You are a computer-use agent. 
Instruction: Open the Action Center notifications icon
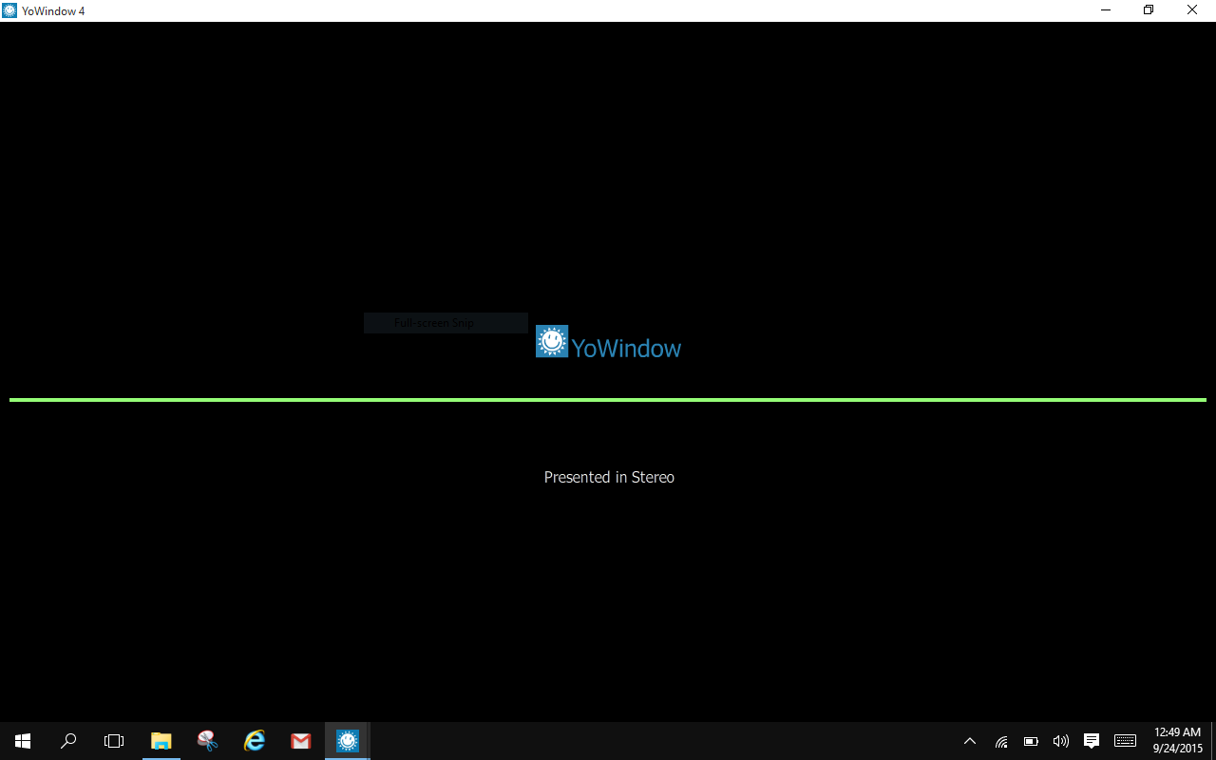click(x=1092, y=741)
